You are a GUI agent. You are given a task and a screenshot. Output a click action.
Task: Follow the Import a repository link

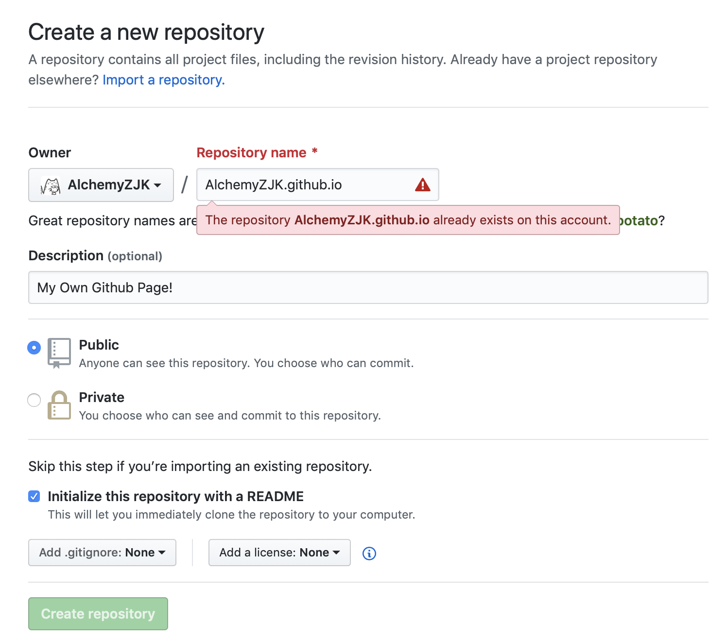point(163,80)
